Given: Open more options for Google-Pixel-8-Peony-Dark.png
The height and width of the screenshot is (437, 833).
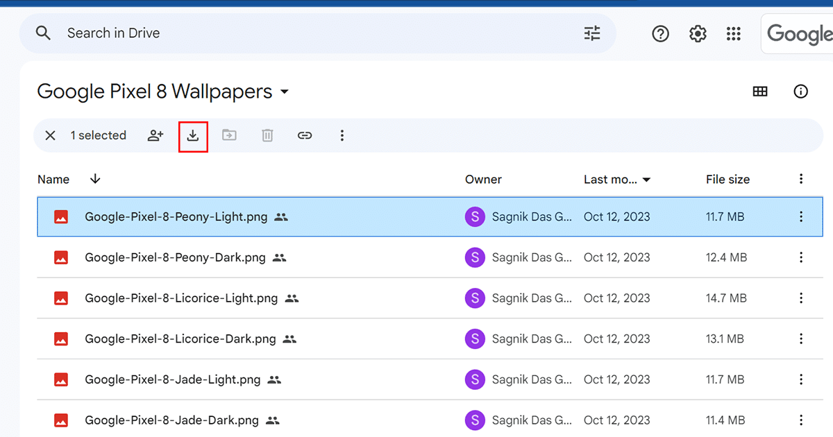Looking at the screenshot, I should (801, 257).
